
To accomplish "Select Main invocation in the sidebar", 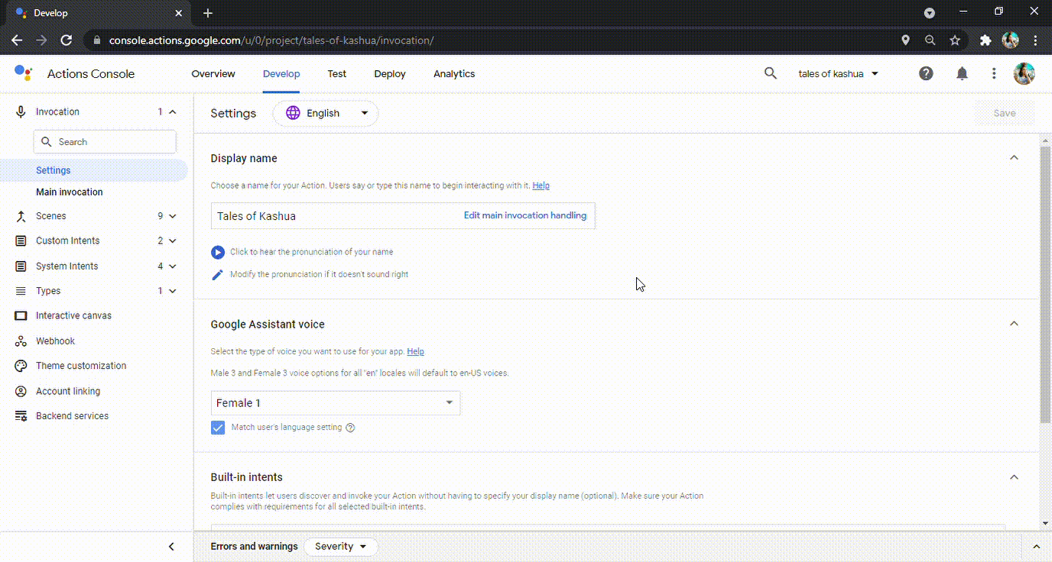I will pos(69,192).
